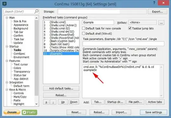Open Controls settings page

(x=19, y=93)
